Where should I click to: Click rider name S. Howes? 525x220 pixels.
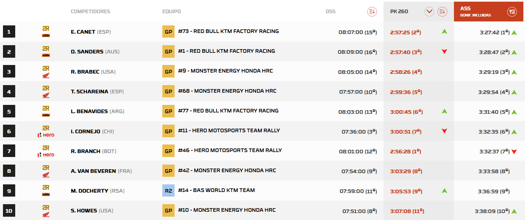(84, 211)
